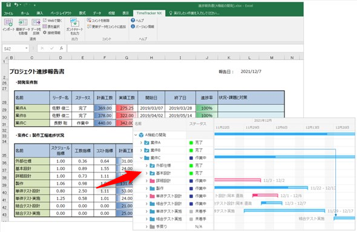Viewport: 357px width, 232px height.
Task: Click the checked folder icon of 外部仕様
Action: [x=152, y=165]
